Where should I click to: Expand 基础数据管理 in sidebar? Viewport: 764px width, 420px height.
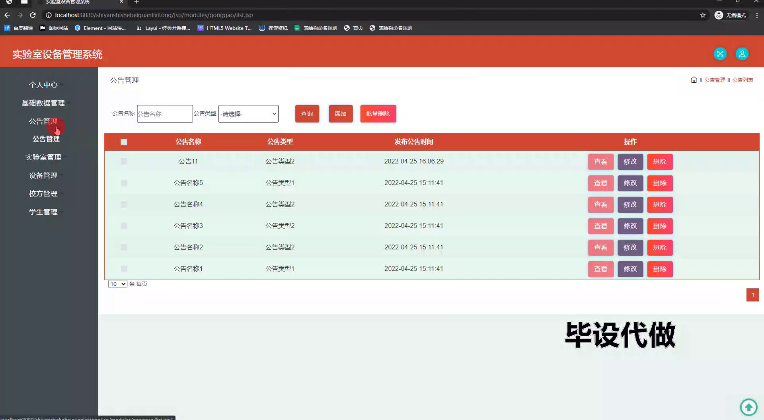43,103
